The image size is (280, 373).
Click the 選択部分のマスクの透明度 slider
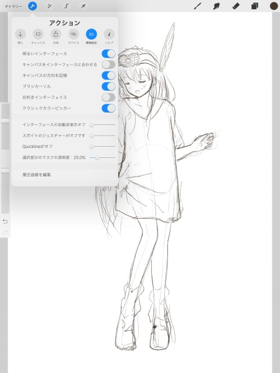tap(103, 157)
